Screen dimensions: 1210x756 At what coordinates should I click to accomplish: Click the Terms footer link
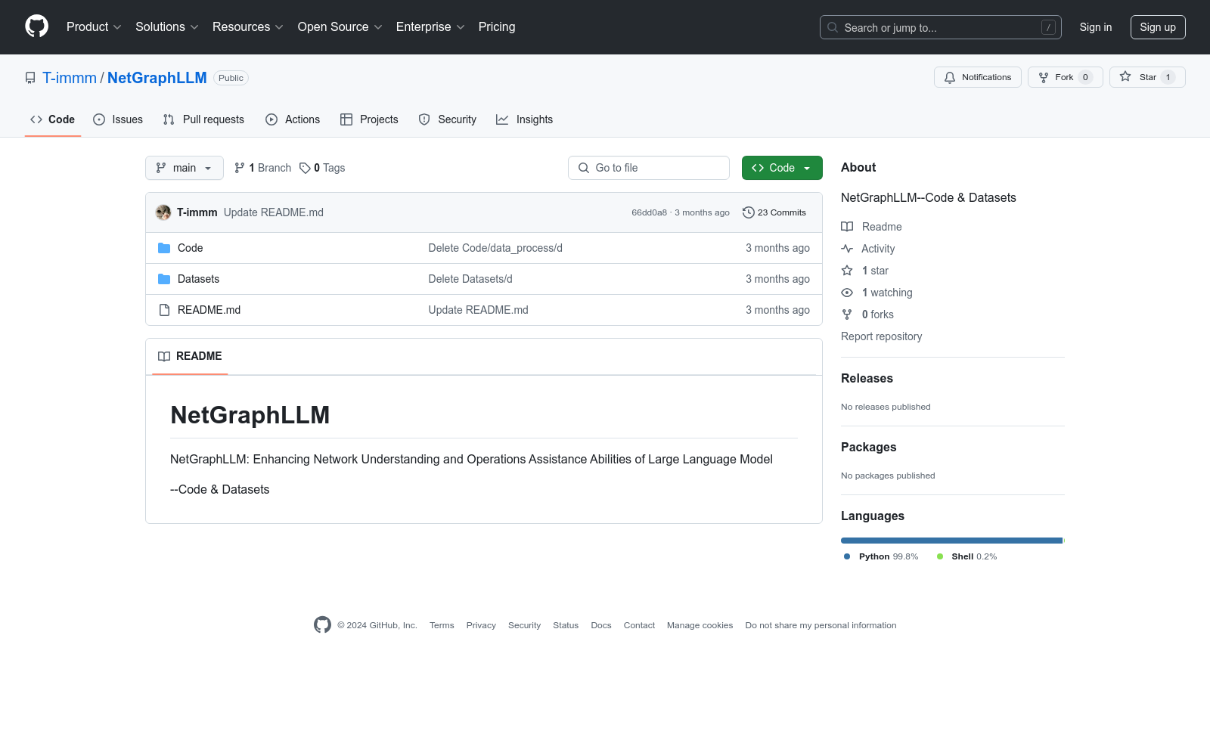pos(442,625)
